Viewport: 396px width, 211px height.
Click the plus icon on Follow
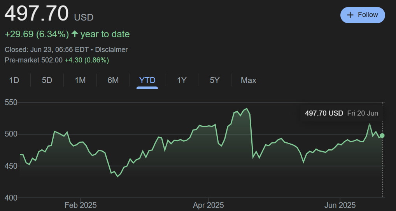[x=350, y=15]
